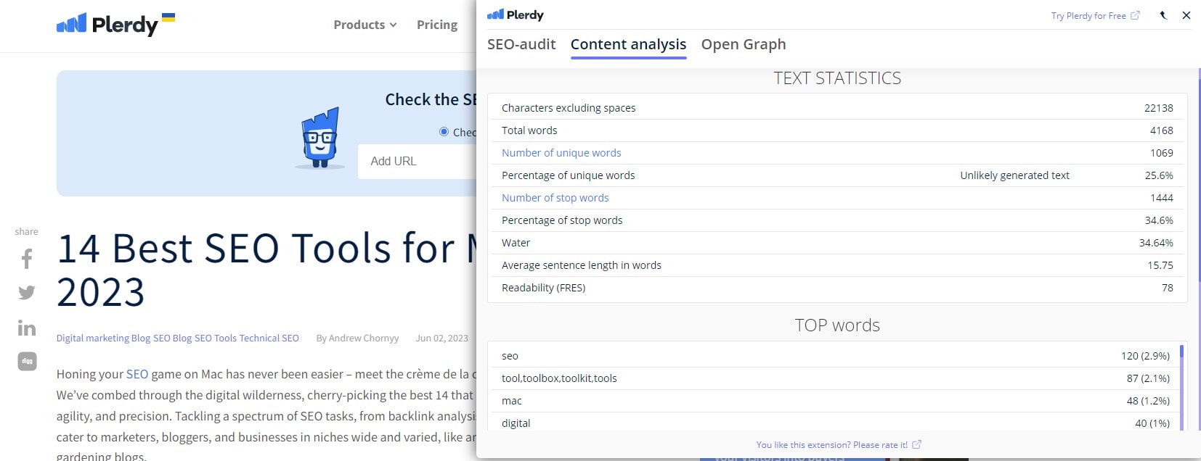Image resolution: width=1201 pixels, height=461 pixels.
Task: Click the 'Water' row label
Action: pos(516,243)
